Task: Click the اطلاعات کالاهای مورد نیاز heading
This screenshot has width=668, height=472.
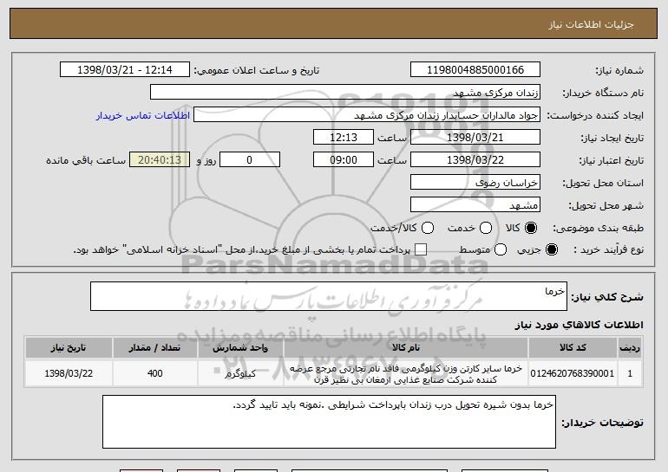Action: tap(579, 325)
